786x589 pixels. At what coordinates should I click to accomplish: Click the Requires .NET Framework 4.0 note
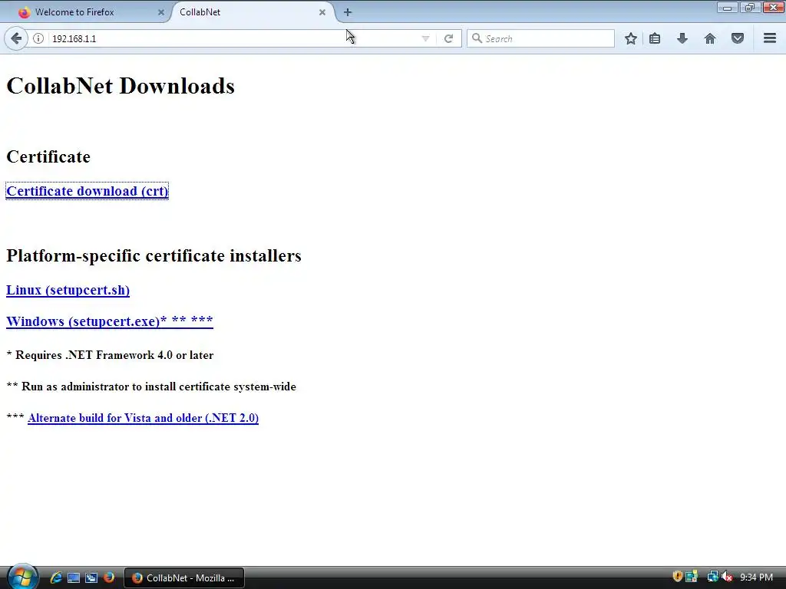point(110,355)
